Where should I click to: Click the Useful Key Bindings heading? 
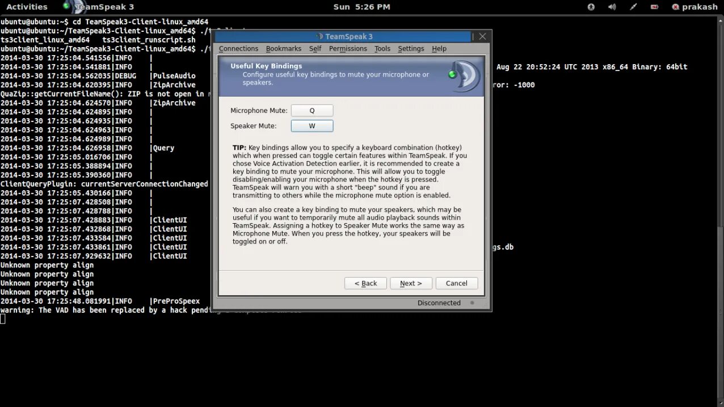point(266,66)
